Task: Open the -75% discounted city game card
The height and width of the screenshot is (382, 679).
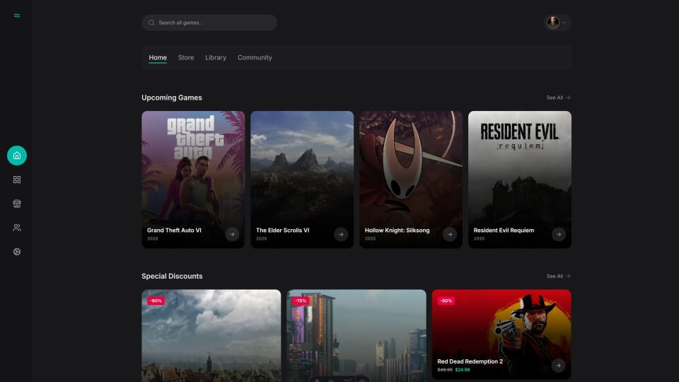Action: (356, 335)
